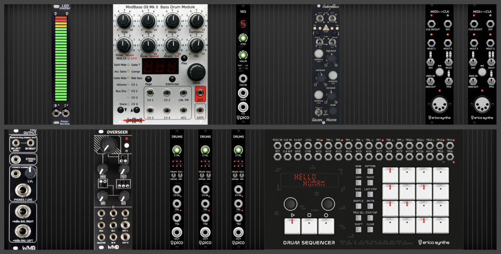The width and height of the screenshot is (501, 254).
Task: Click the MASTER jack on the Overseer
Action: coord(102,237)
